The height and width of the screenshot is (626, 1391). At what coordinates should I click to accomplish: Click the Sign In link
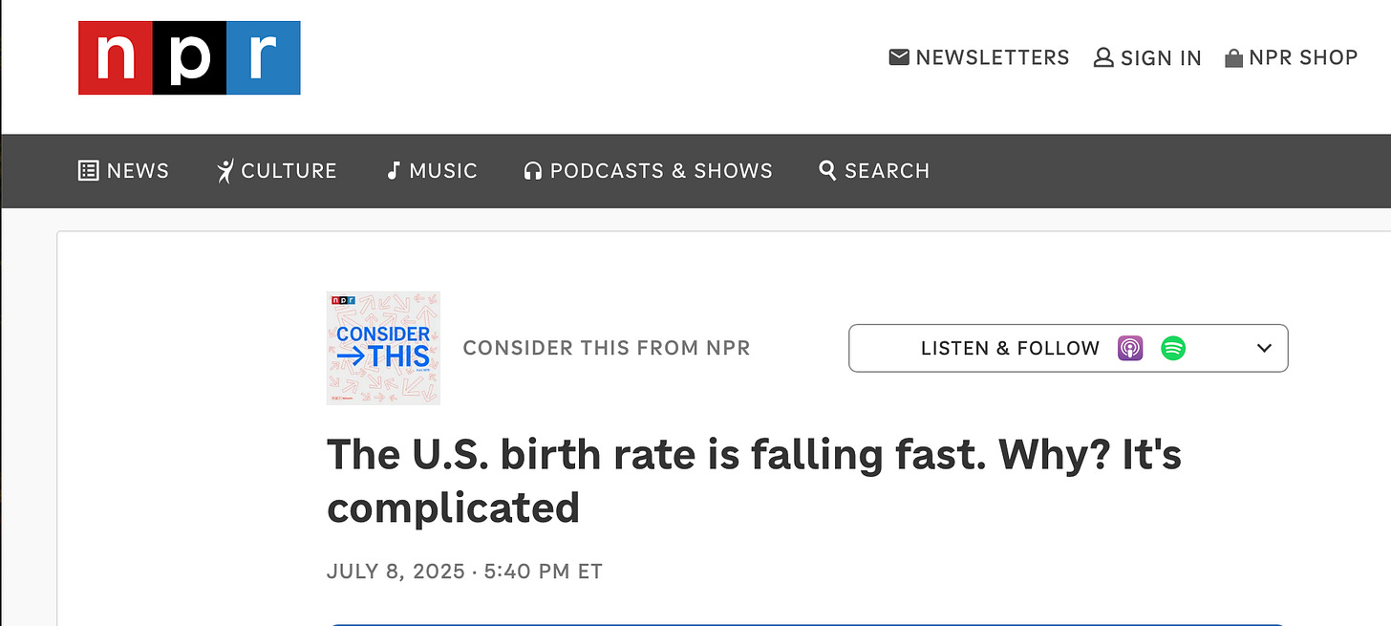[x=1147, y=57]
